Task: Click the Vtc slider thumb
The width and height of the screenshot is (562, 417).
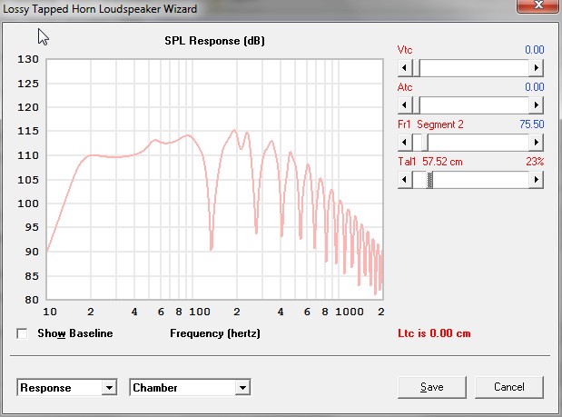Action: click(416, 68)
